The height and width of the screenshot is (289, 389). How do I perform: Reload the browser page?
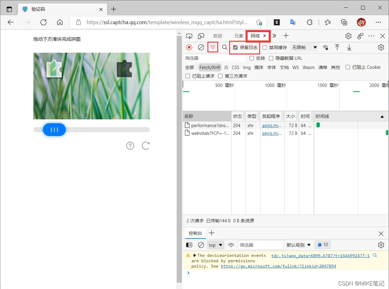(x=43, y=22)
